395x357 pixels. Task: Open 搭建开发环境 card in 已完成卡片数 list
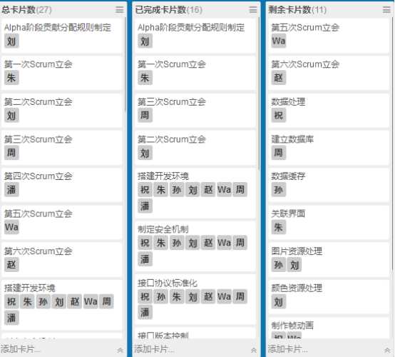tap(195, 193)
